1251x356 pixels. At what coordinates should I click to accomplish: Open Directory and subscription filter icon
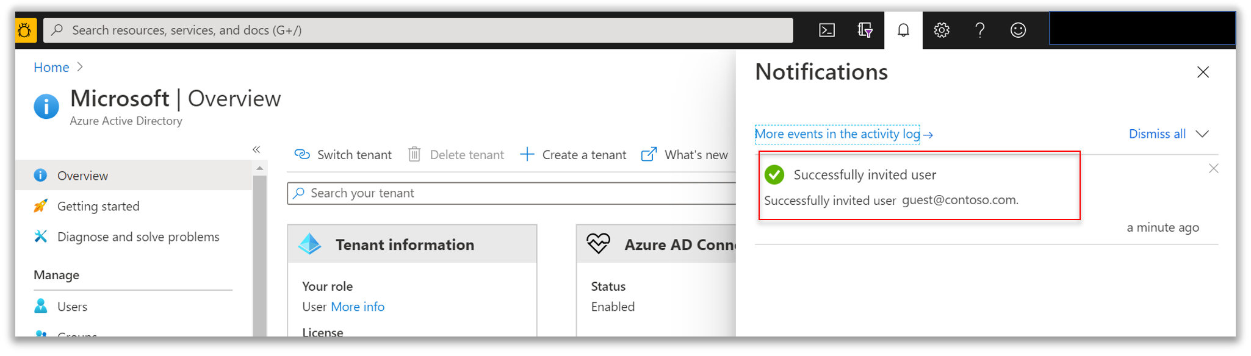tap(865, 30)
